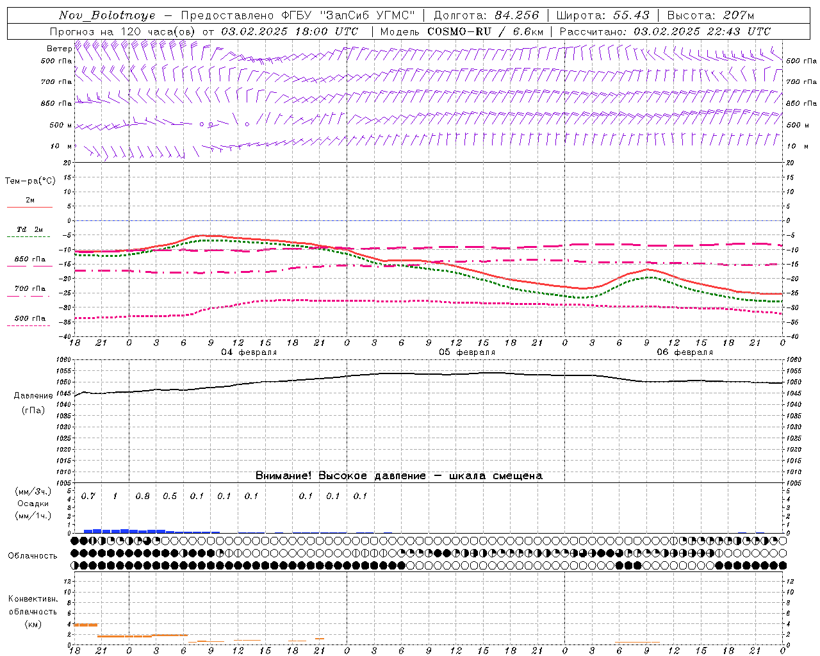
Task: Click the 1005 value on left pressure axis
Action: point(64,483)
